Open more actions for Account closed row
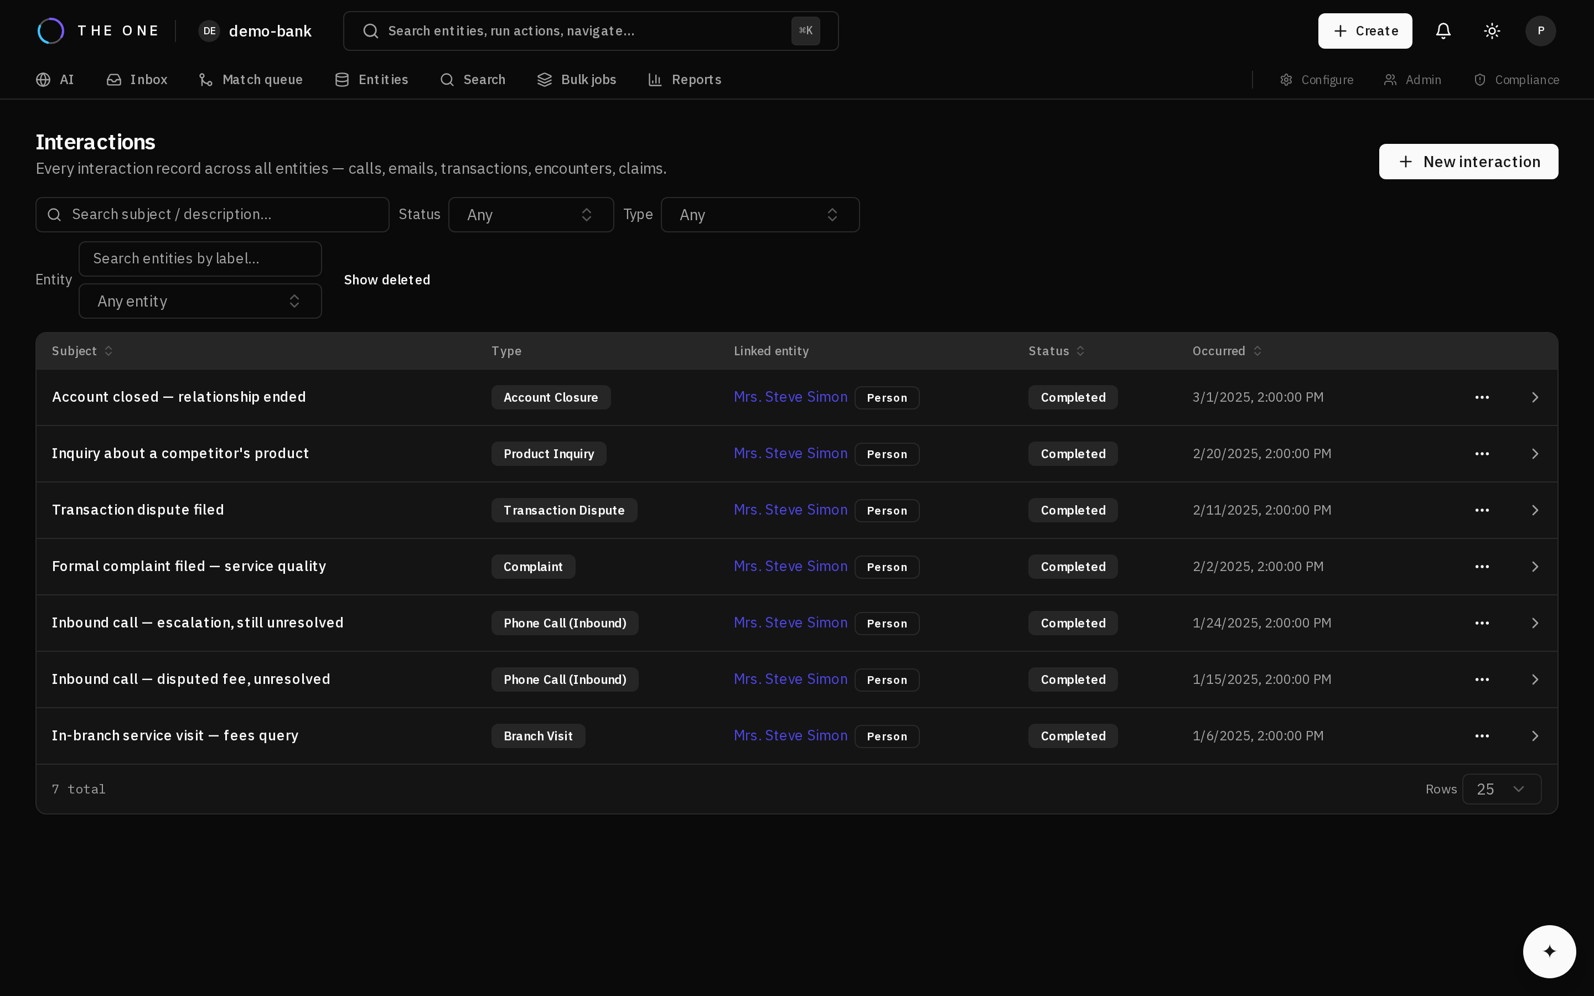The height and width of the screenshot is (996, 1594). pyautogui.click(x=1482, y=397)
